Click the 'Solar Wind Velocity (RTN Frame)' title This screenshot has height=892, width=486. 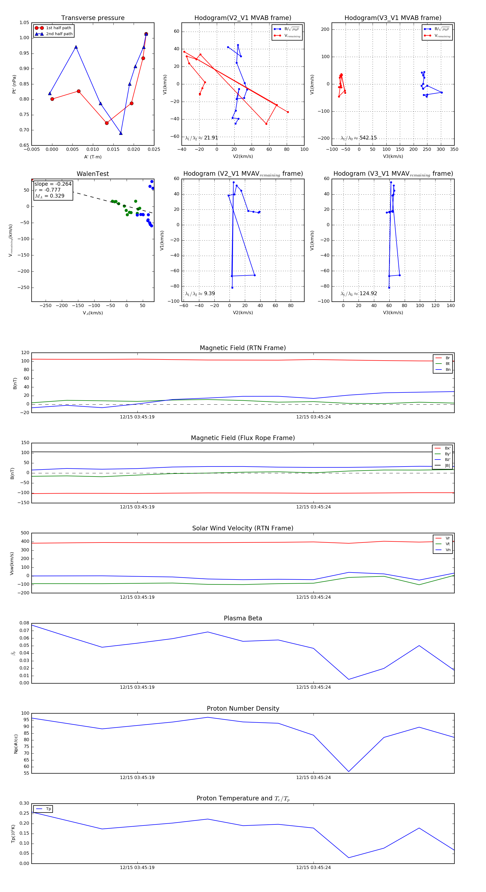pyautogui.click(x=243, y=528)
